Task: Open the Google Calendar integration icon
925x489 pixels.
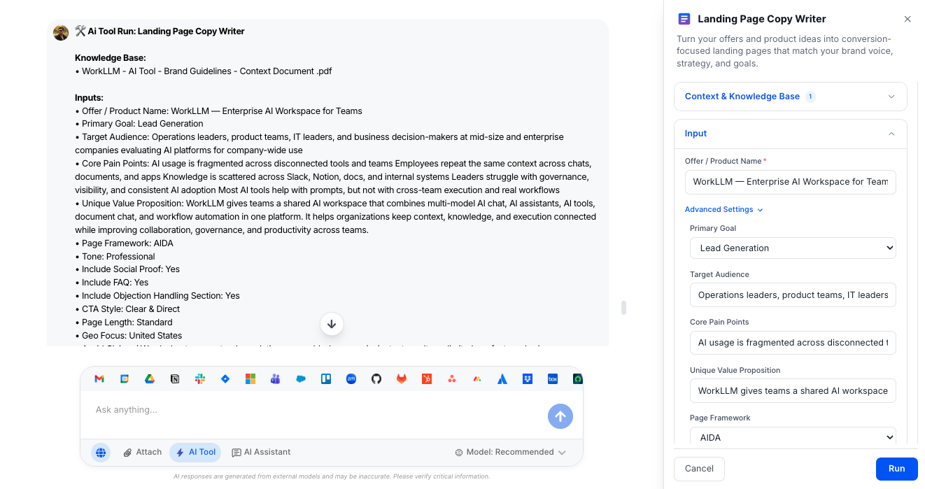Action: [125, 378]
